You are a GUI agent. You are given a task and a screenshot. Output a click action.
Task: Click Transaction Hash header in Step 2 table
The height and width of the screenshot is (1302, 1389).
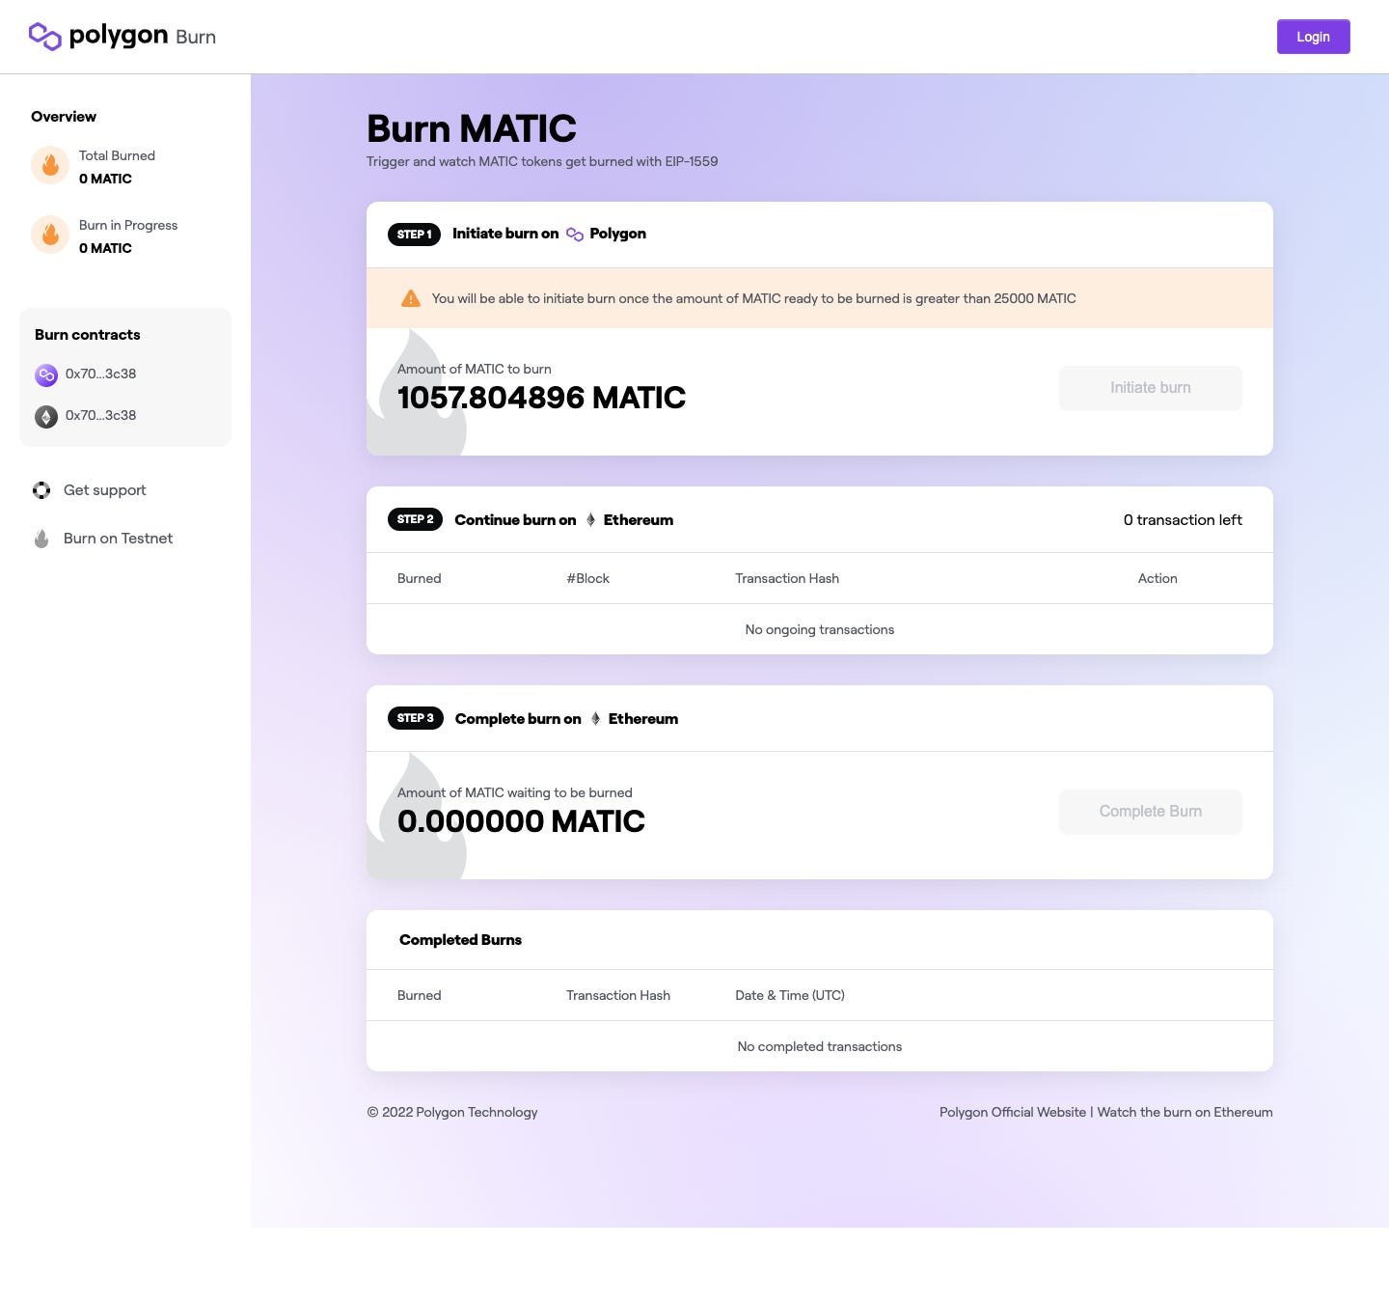point(787,578)
